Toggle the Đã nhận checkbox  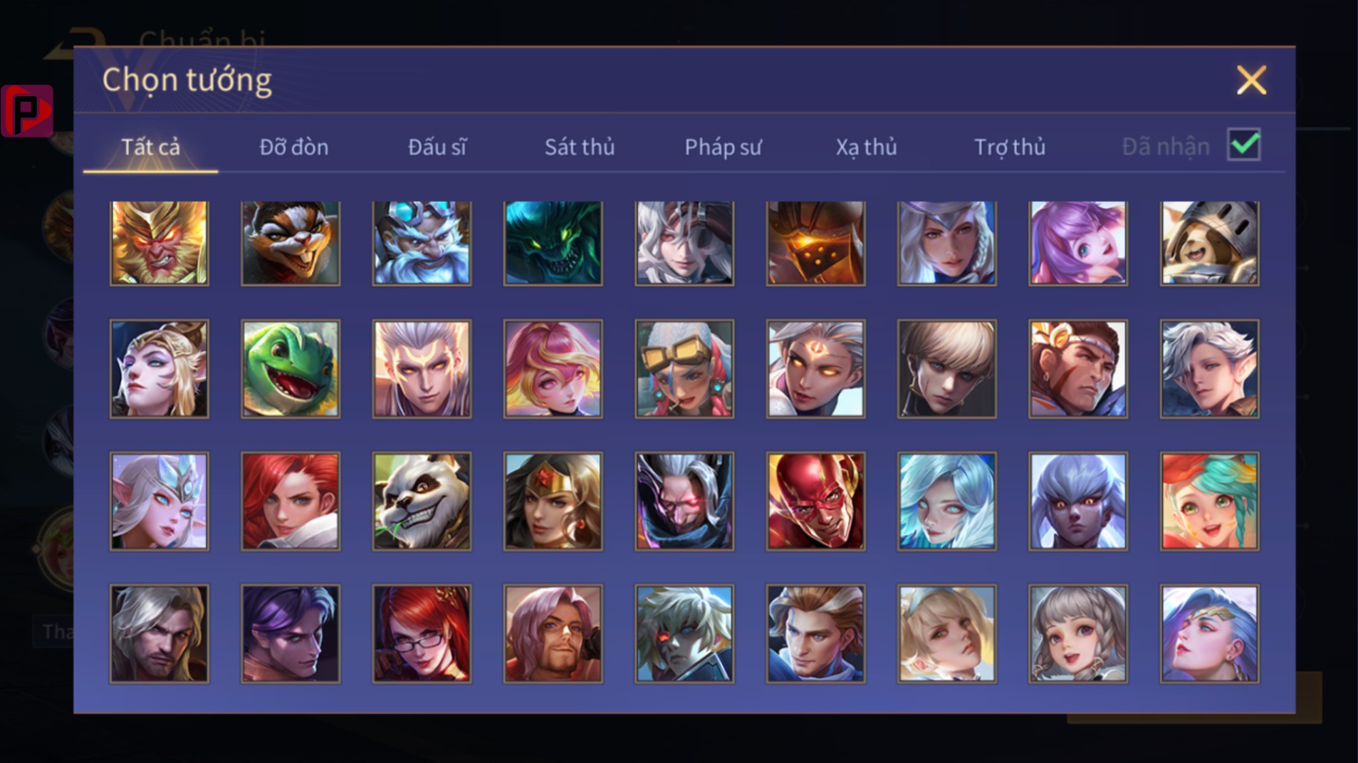tap(1244, 145)
